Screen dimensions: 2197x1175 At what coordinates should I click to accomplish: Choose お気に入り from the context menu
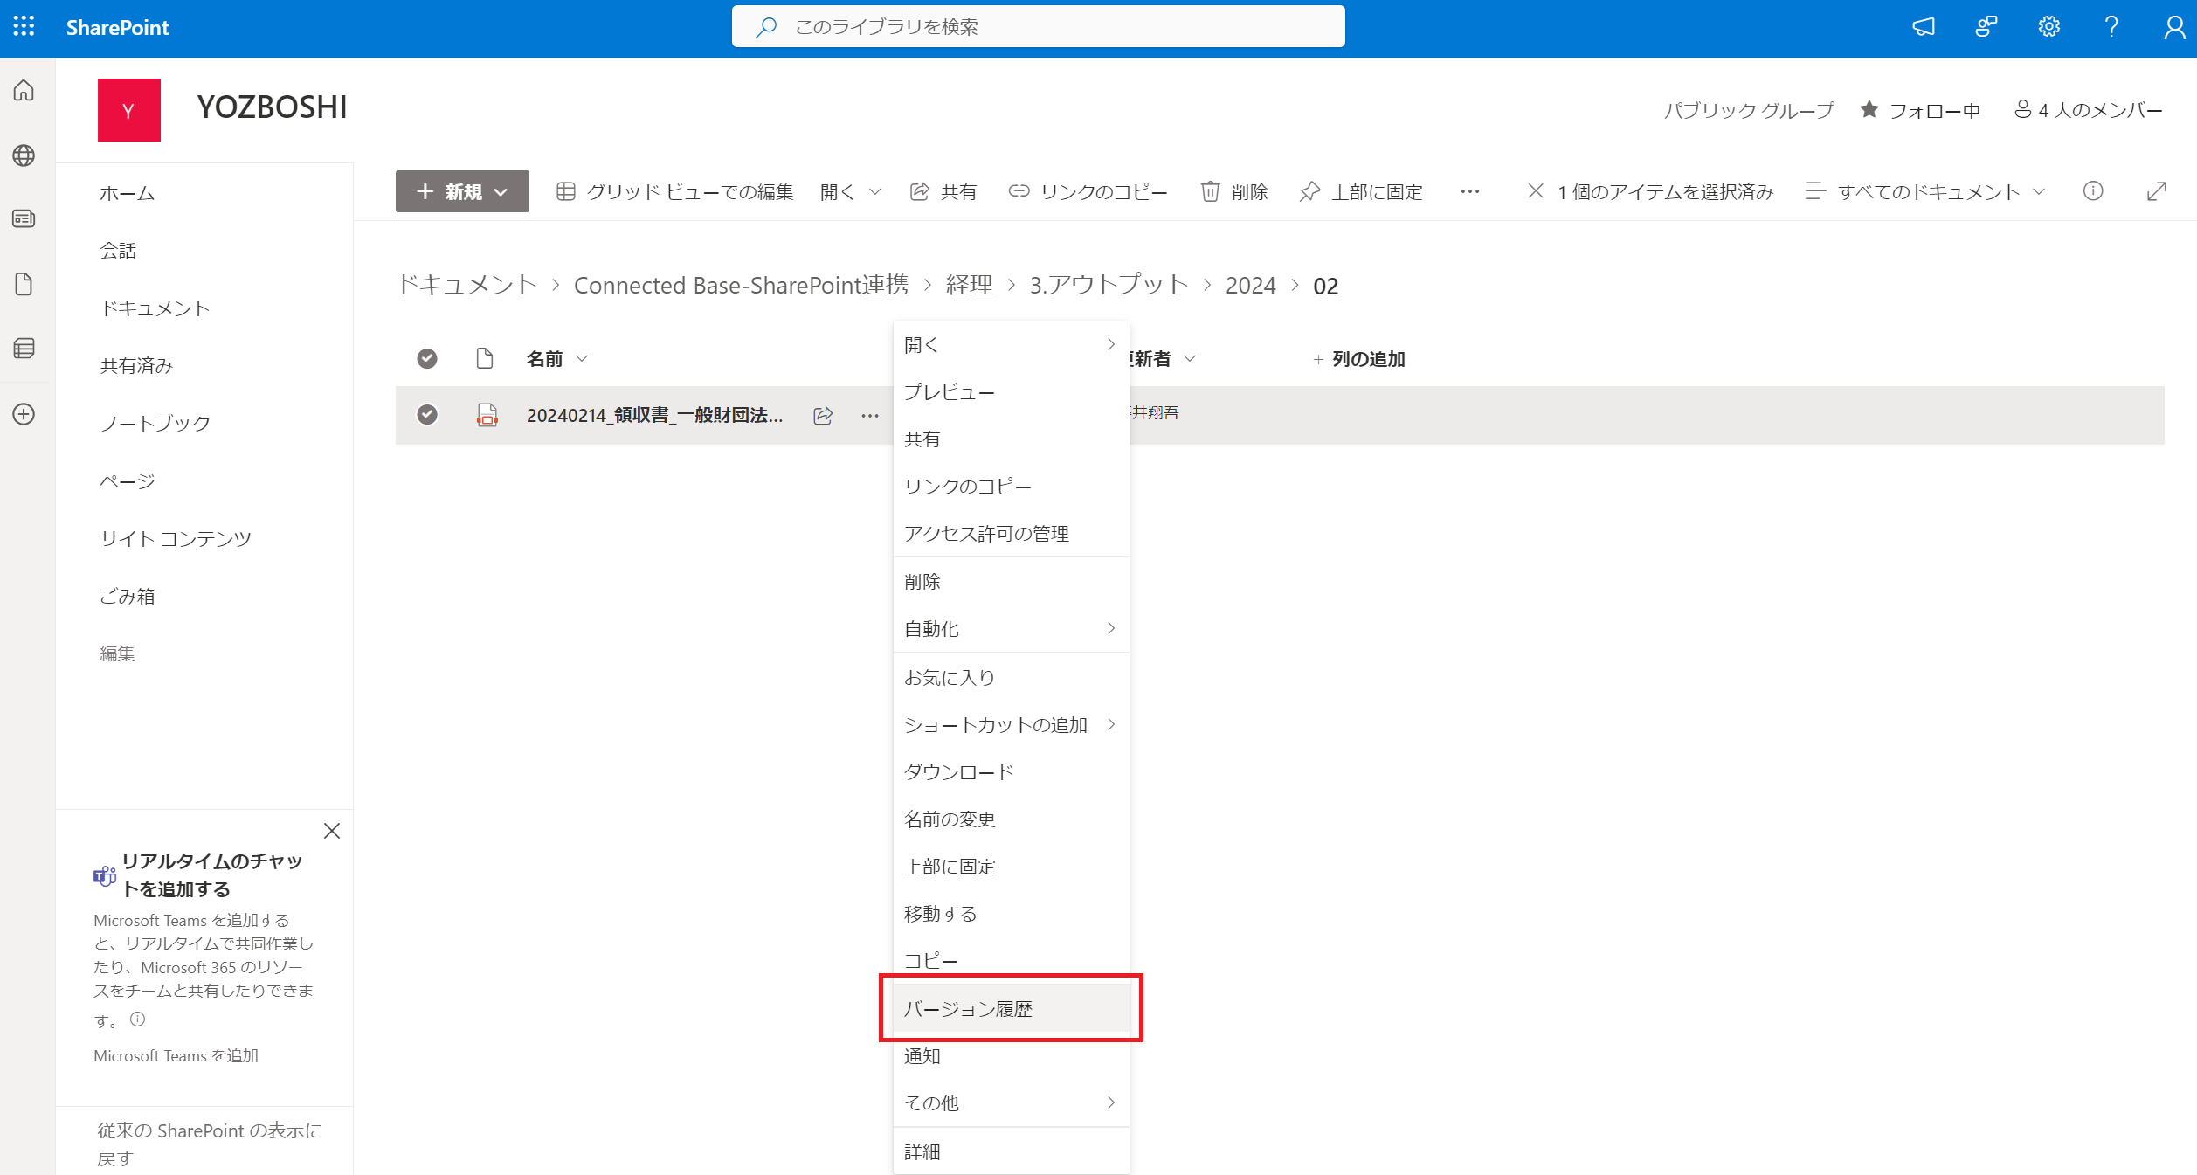click(1011, 678)
